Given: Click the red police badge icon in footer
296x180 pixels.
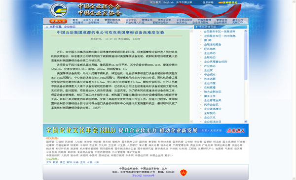Looking at the screenshot, I should [184, 172].
